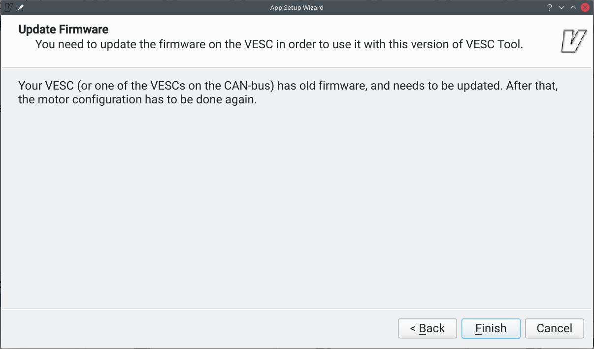Click the "Update Firmware" heading
The height and width of the screenshot is (349, 594).
[x=63, y=30]
